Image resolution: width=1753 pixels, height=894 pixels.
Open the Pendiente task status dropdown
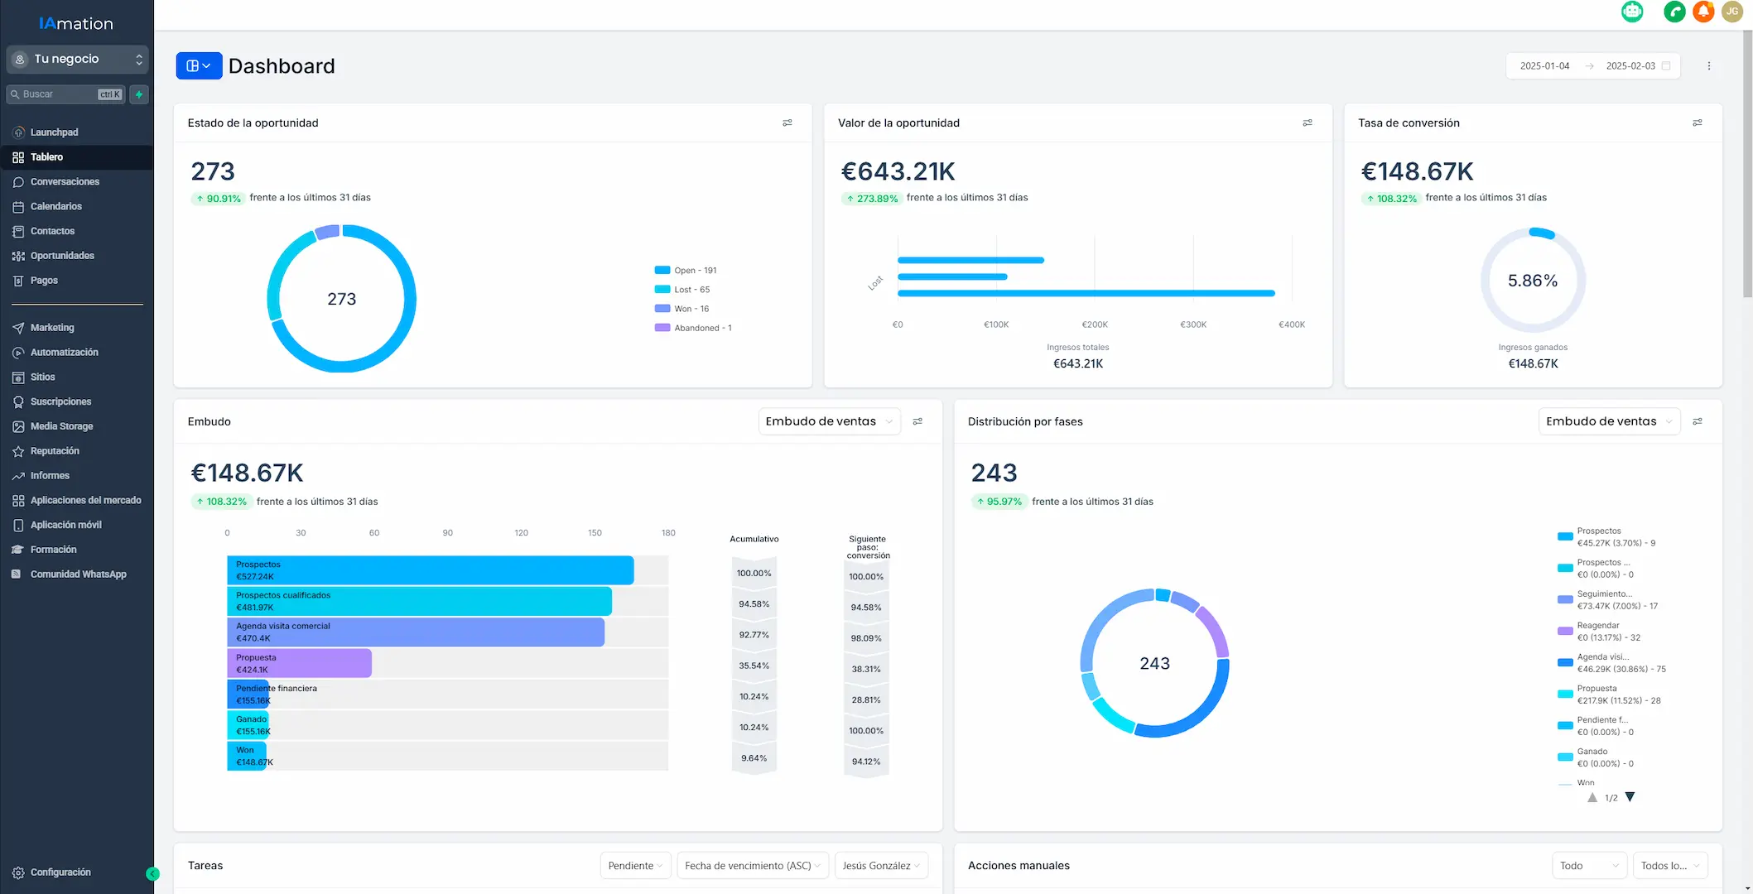coord(635,866)
